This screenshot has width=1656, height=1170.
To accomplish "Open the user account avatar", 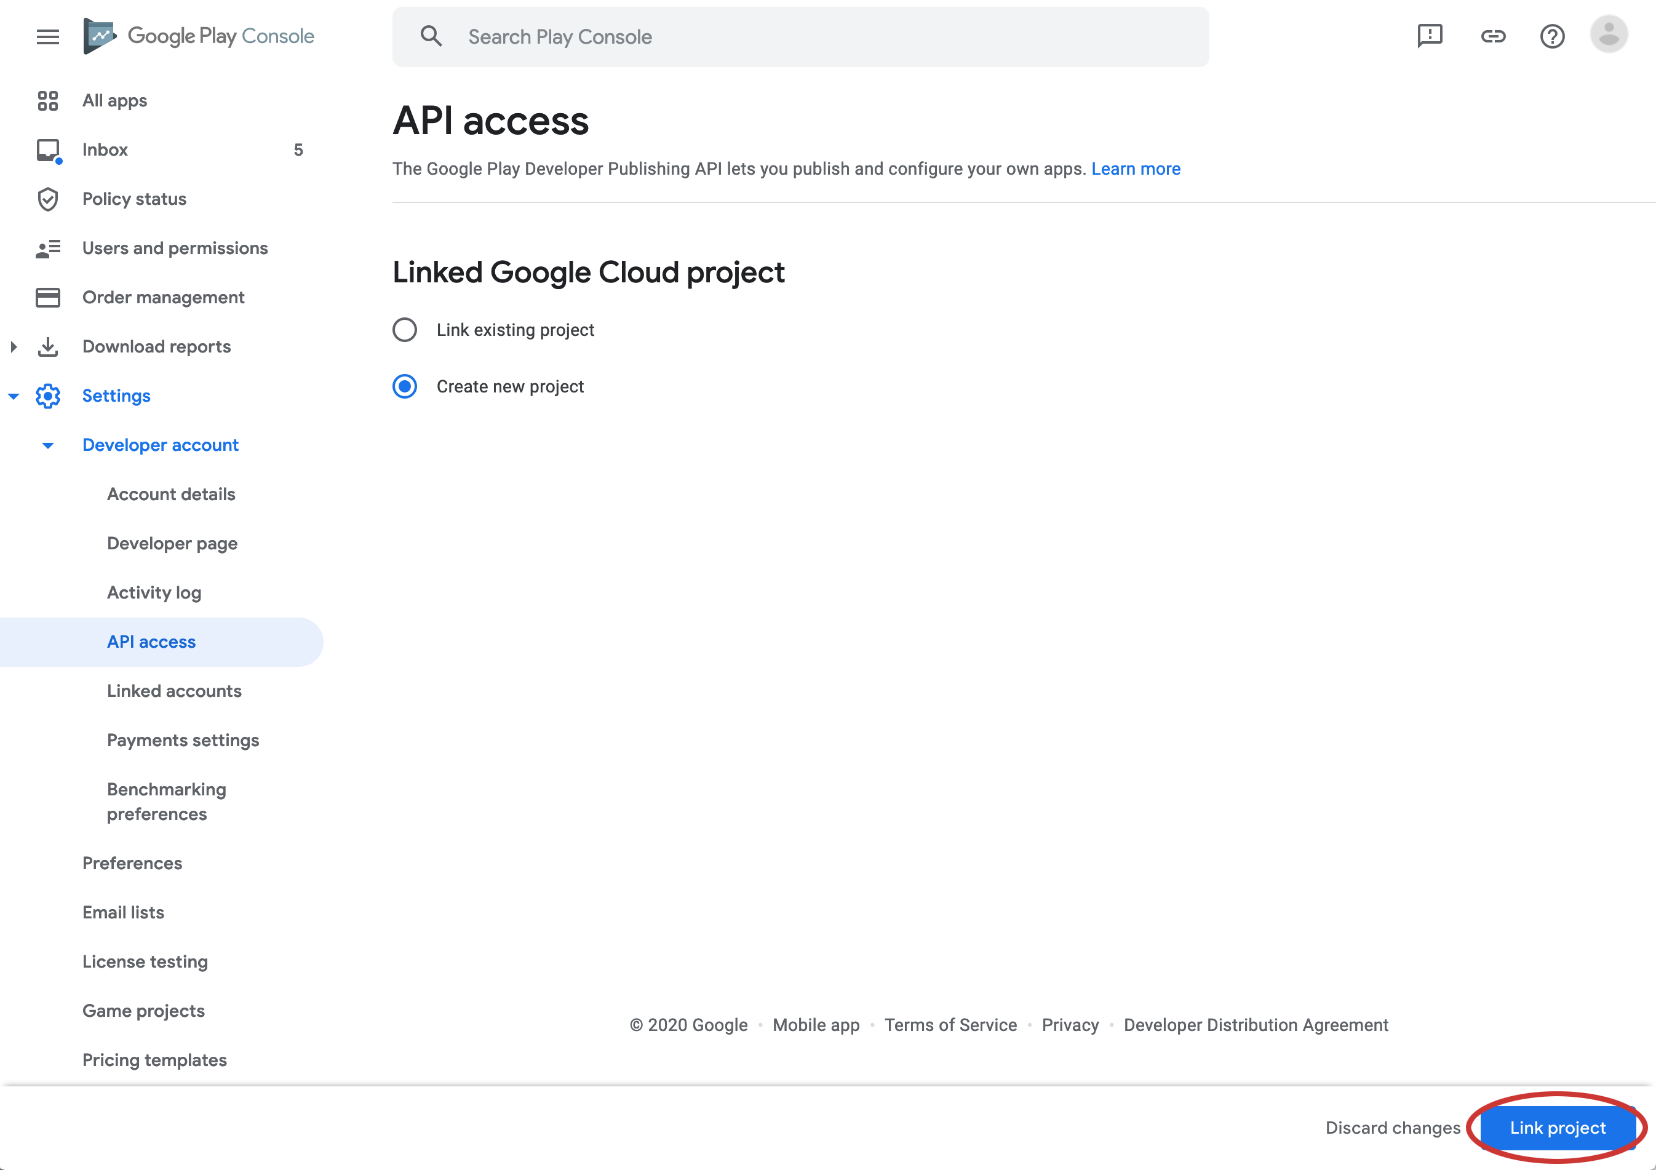I will tap(1609, 34).
